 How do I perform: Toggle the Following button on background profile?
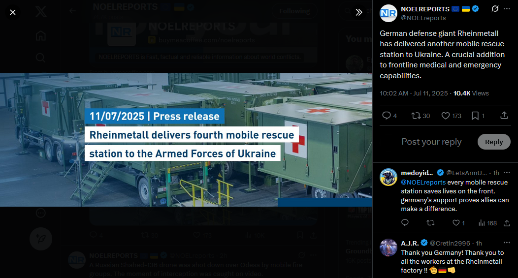tap(294, 11)
